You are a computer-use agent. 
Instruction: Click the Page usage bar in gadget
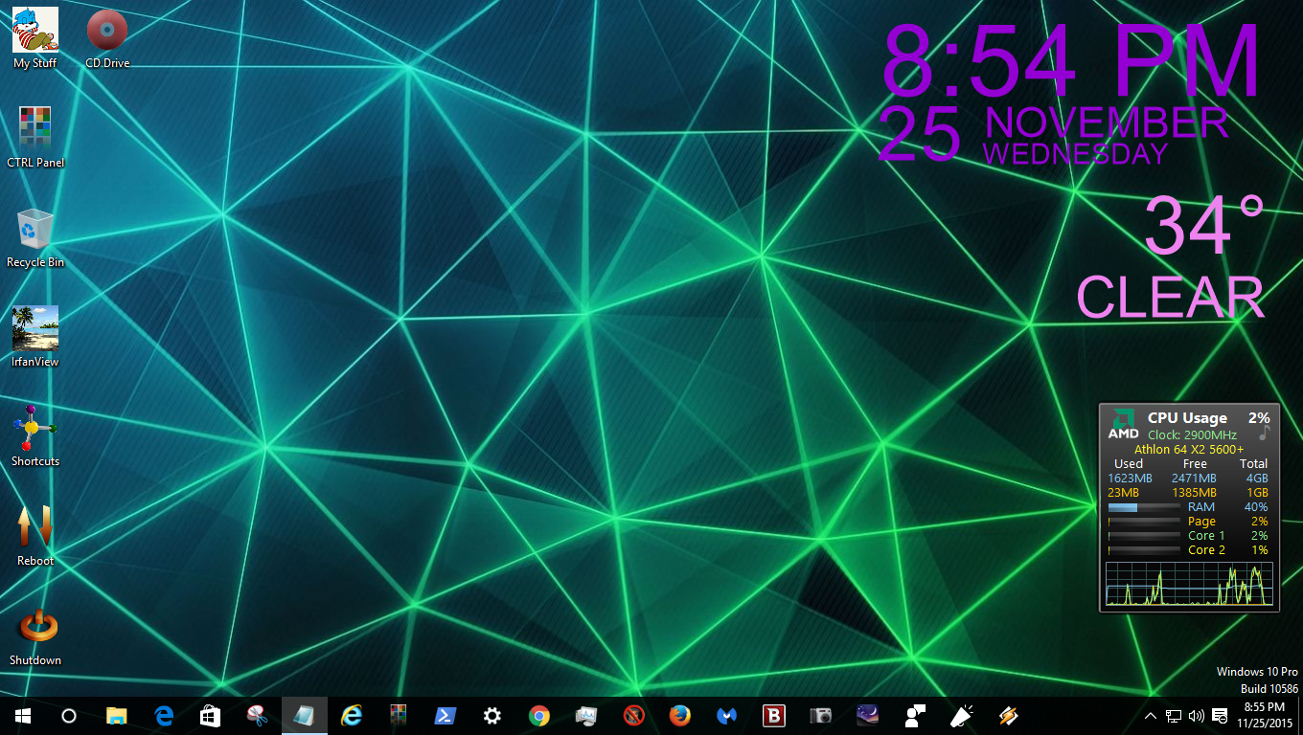1144,522
